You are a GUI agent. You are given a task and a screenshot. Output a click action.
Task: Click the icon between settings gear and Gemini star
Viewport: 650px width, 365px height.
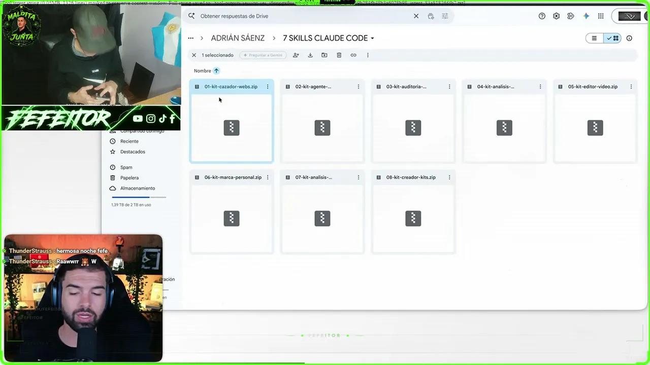point(571,16)
